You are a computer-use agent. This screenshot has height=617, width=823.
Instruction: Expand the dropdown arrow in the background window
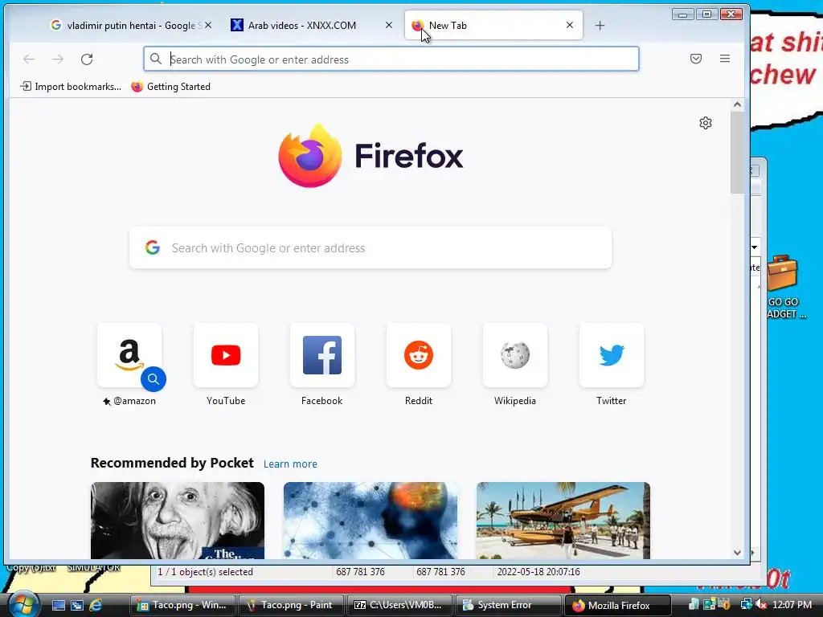tap(755, 247)
